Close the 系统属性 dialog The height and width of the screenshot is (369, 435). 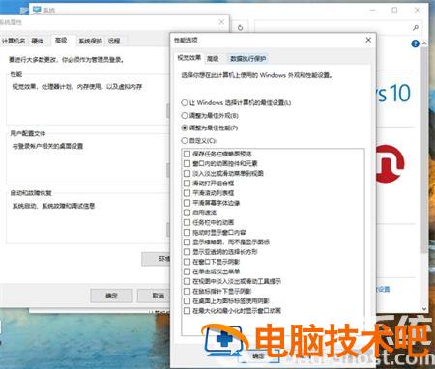(x=221, y=22)
